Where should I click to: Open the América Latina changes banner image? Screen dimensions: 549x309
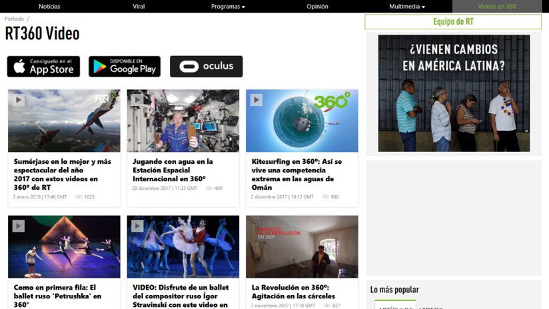[x=454, y=93]
